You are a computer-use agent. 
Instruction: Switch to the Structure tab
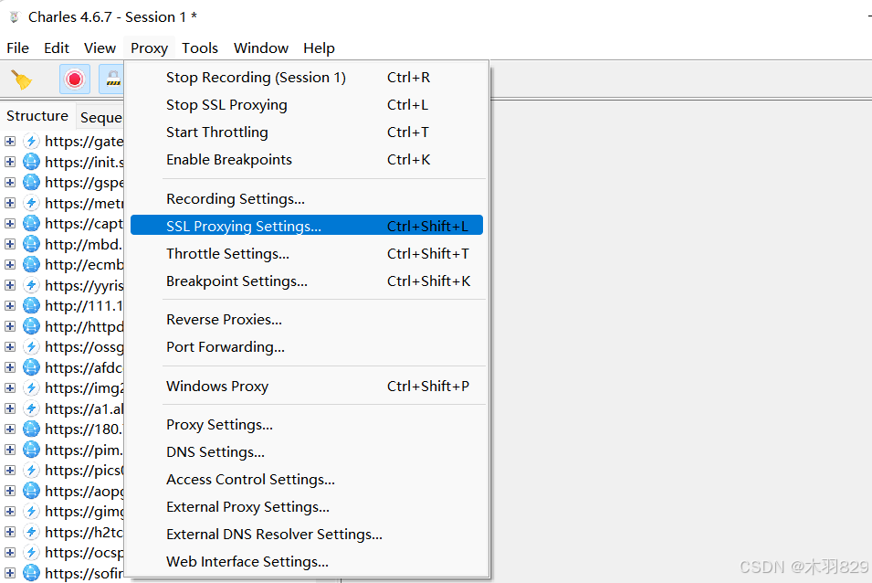click(37, 116)
